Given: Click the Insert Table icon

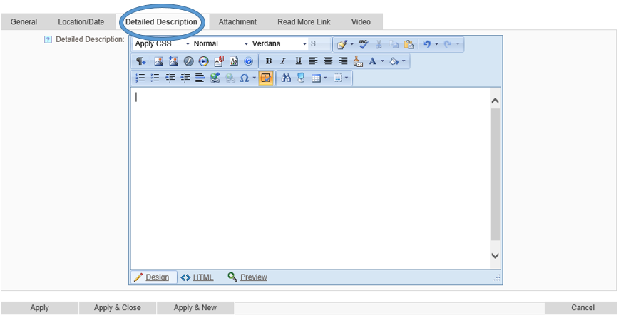Looking at the screenshot, I should [316, 78].
